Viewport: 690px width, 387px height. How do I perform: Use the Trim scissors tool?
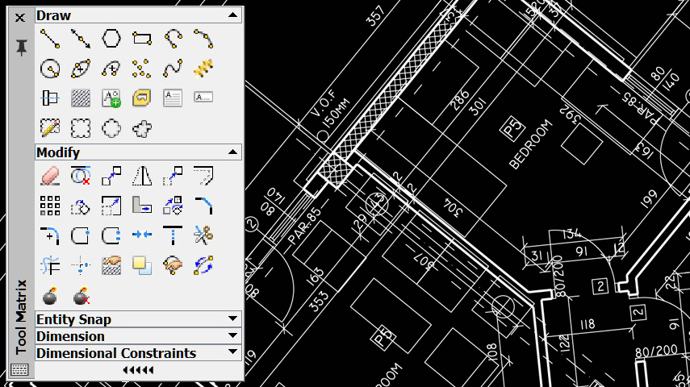click(x=203, y=235)
